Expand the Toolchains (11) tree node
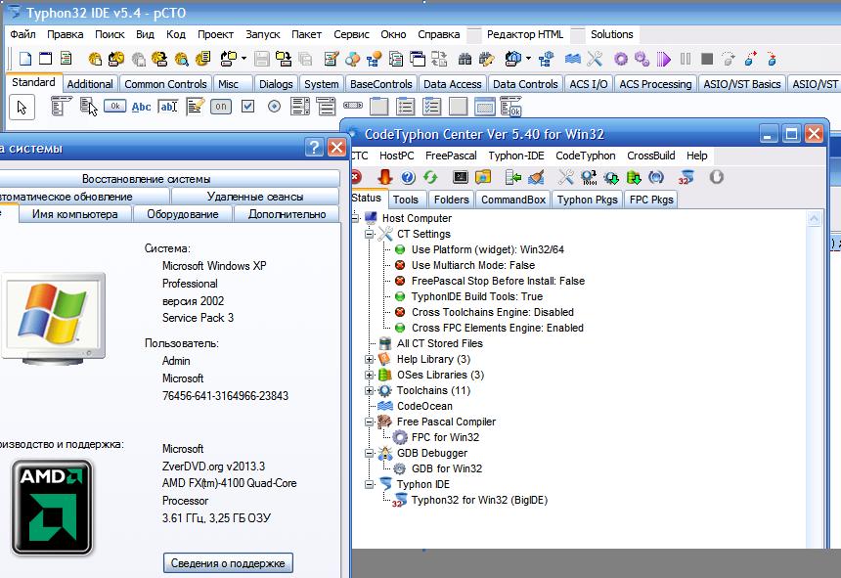Screen dimensions: 841x578 (370, 391)
